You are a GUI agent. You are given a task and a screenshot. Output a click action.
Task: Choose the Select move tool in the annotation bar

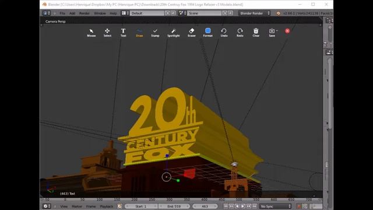tap(107, 33)
